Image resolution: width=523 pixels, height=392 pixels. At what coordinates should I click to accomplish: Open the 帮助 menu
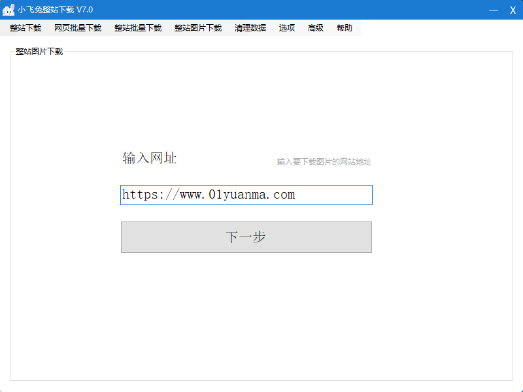(x=345, y=28)
